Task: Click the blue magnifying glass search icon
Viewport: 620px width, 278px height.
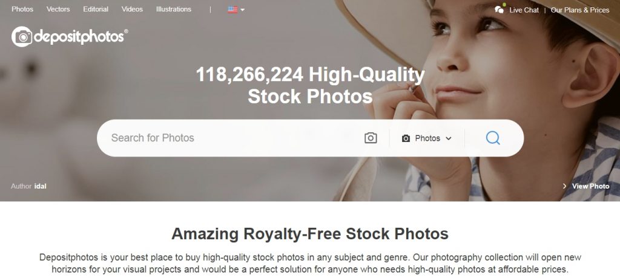Action: [493, 138]
